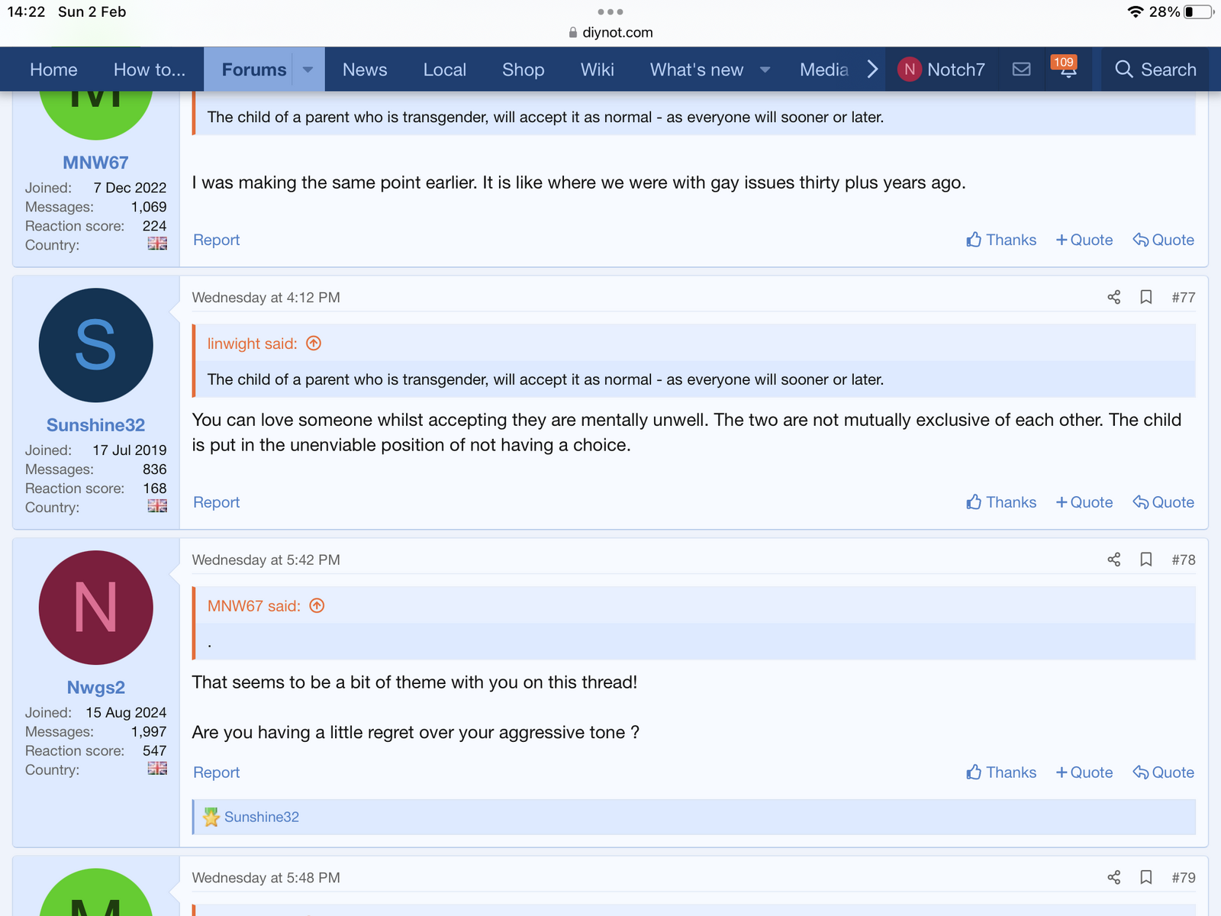1221x916 pixels.
Task: Report Nwgs2's post
Action: 216,772
